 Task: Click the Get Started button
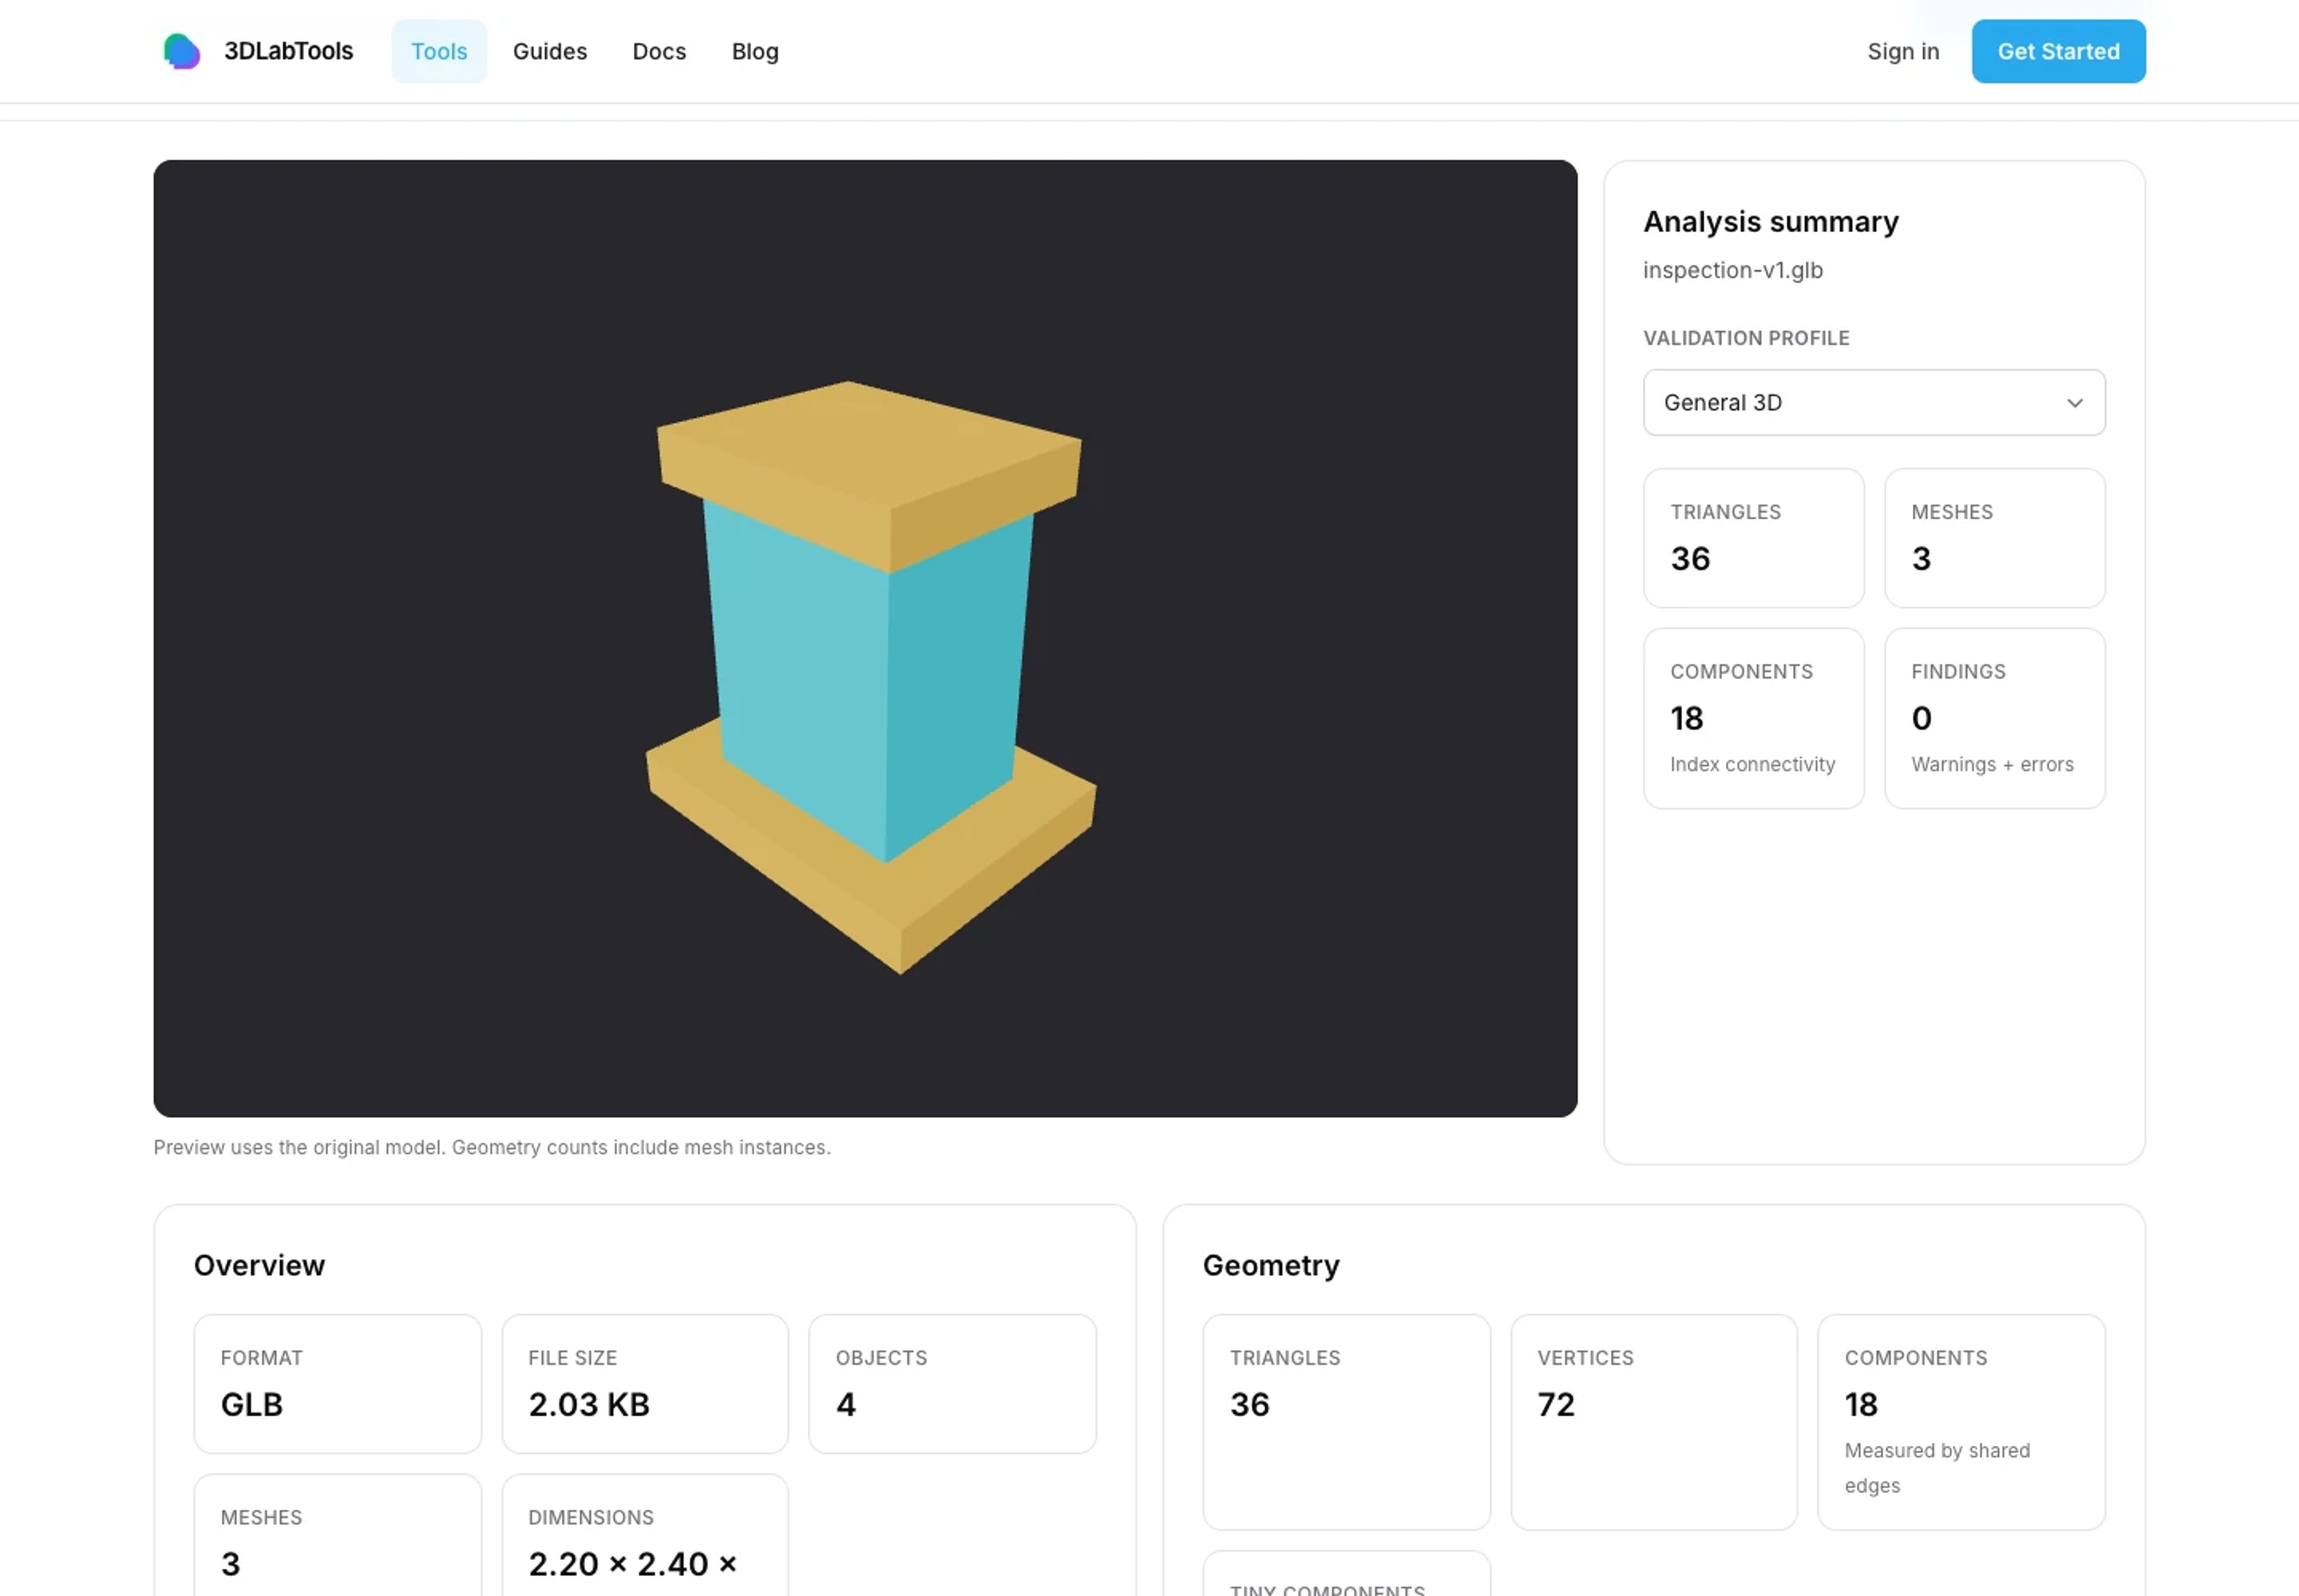(2058, 51)
